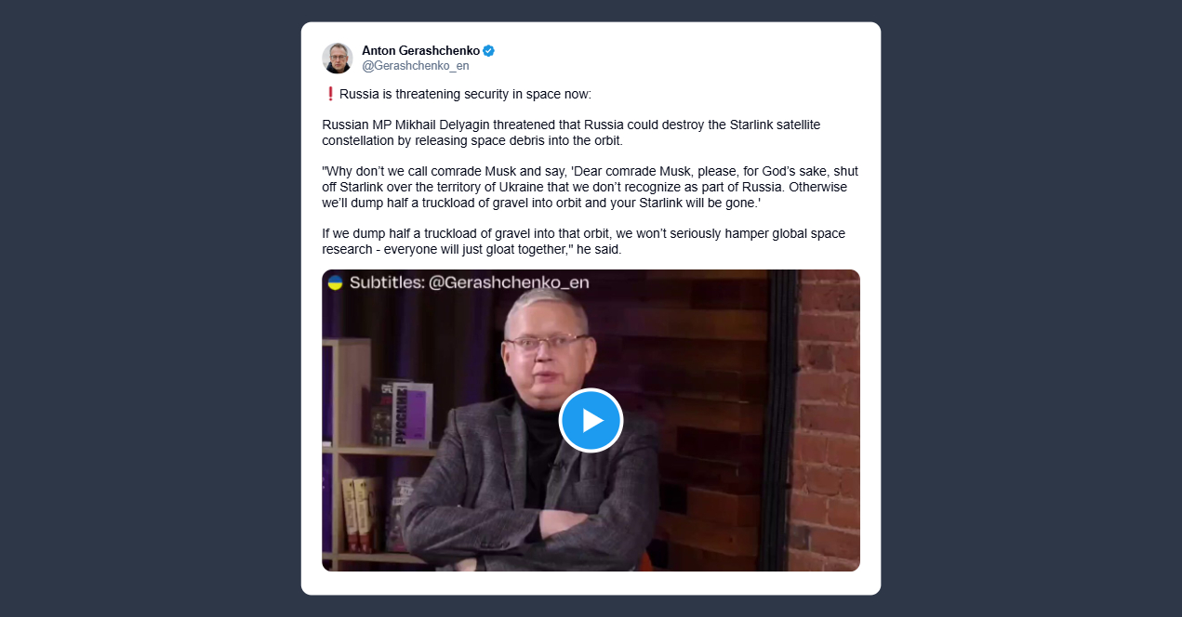Visit the @Gerashchenko_en handle under the name

[x=415, y=66]
